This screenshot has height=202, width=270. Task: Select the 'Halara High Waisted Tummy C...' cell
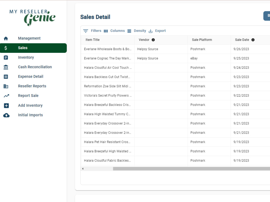click(x=108, y=114)
